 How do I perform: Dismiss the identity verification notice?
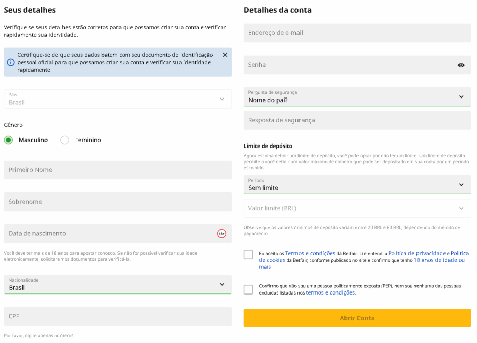[x=225, y=55]
